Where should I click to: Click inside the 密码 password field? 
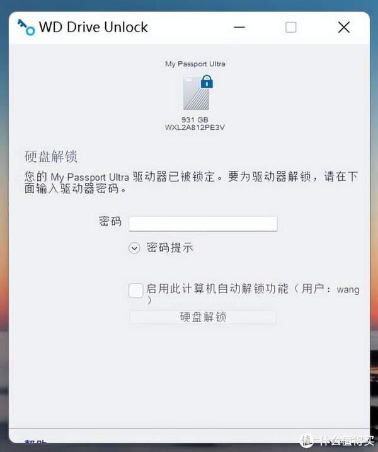(203, 224)
